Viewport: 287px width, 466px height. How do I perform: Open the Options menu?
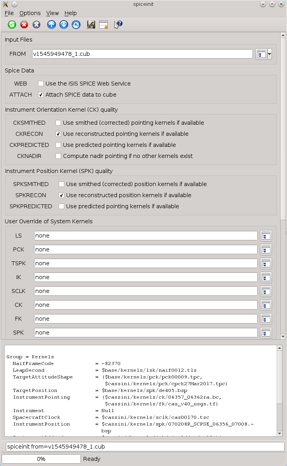(30, 13)
